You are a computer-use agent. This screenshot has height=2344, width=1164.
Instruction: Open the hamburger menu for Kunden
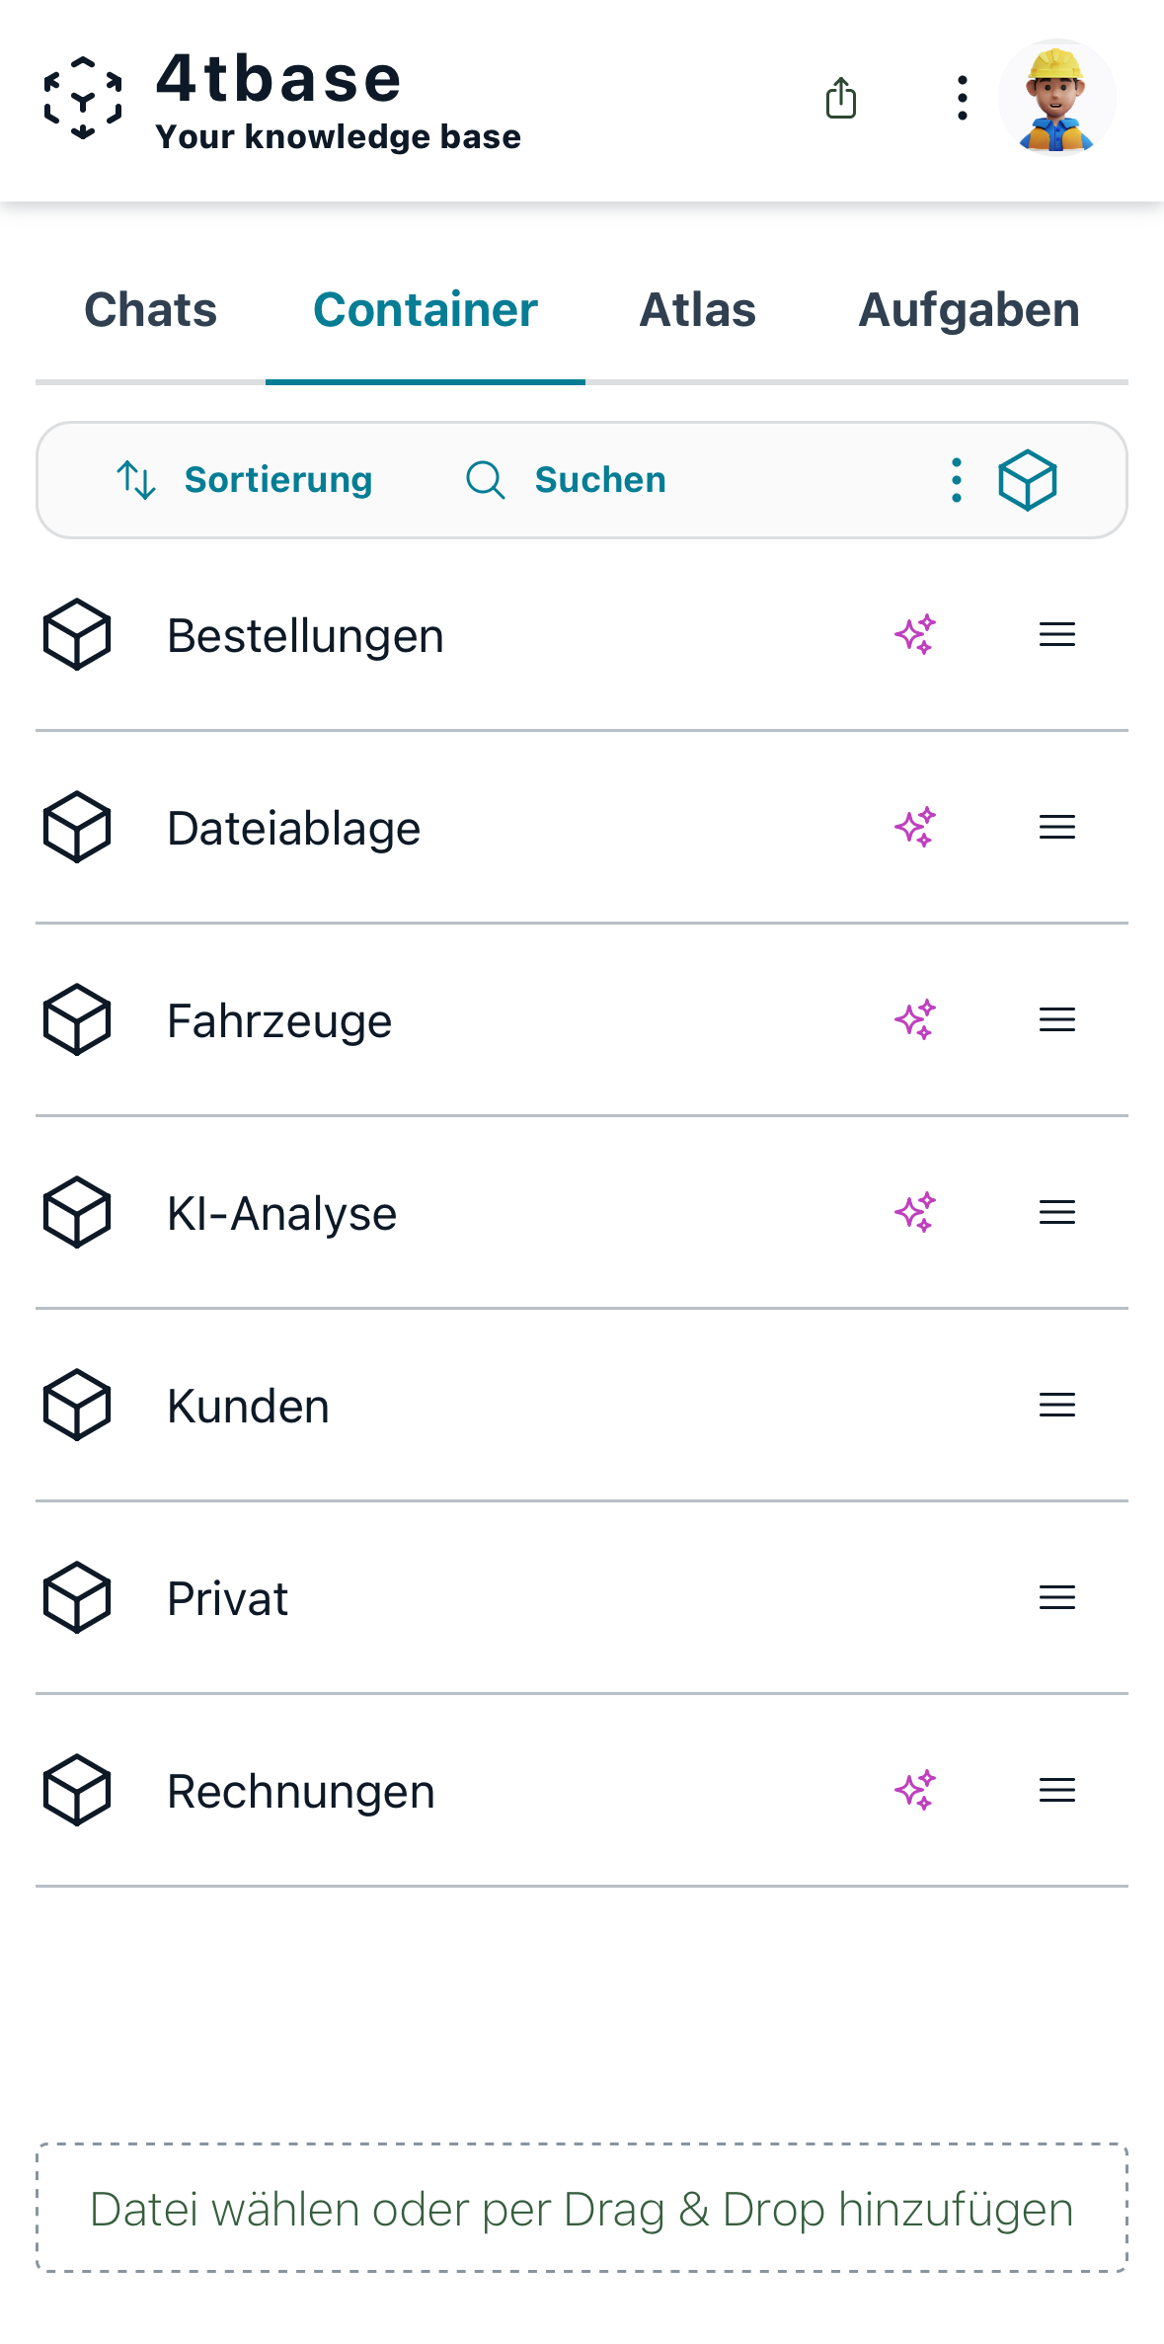(x=1056, y=1405)
